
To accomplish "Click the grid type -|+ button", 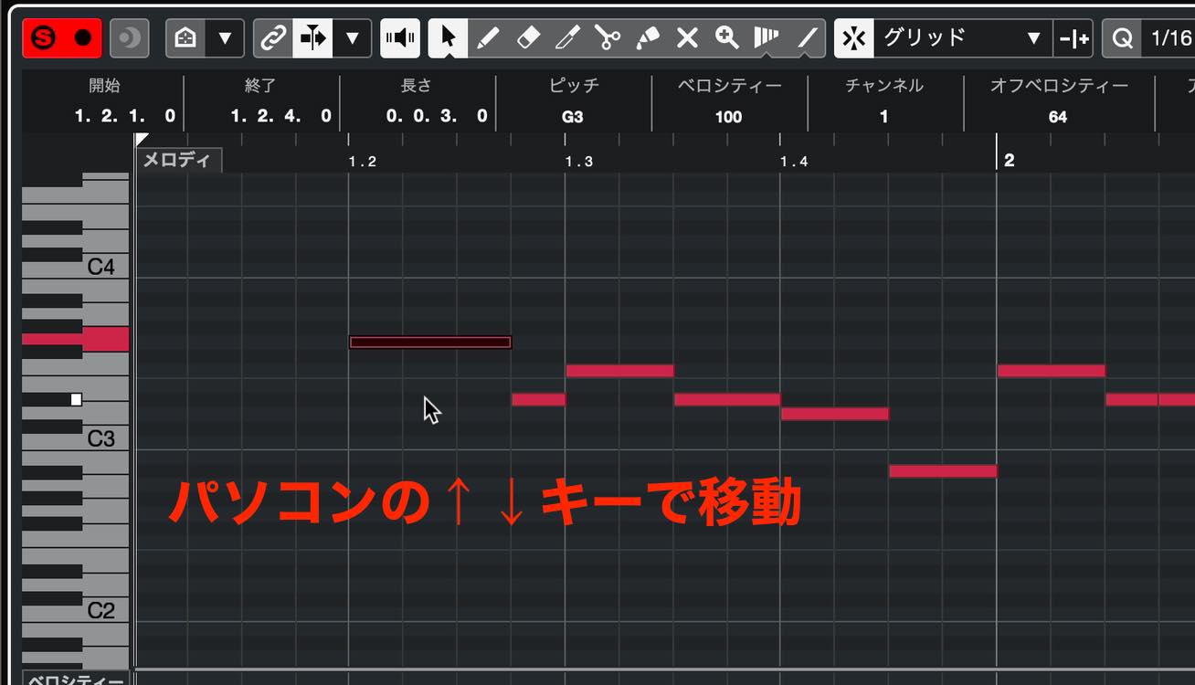I will [x=1073, y=38].
